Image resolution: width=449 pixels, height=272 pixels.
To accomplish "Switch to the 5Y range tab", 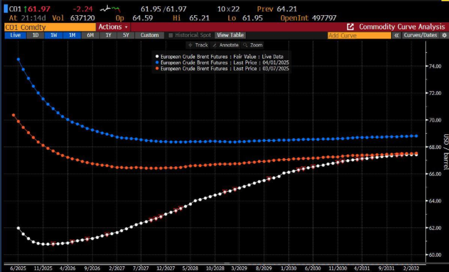I will point(127,36).
